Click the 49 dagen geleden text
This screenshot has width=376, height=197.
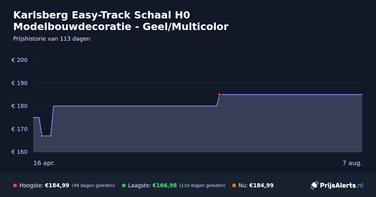[93, 185]
